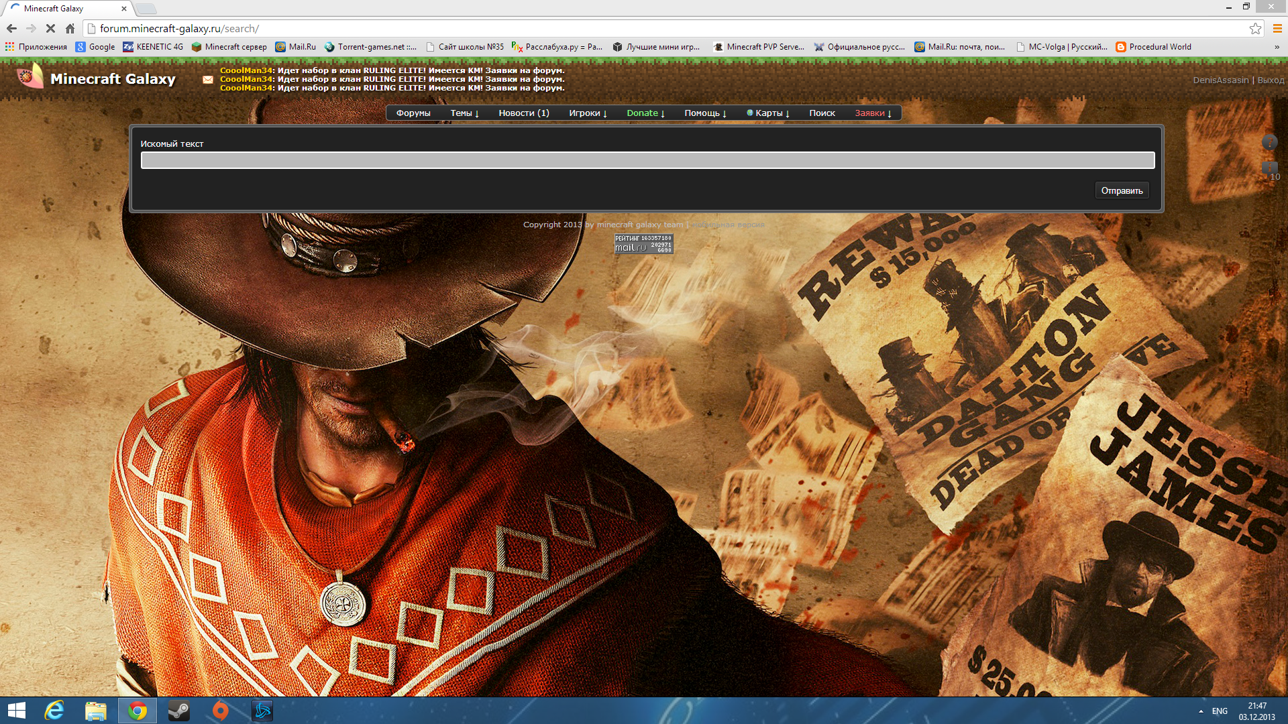Click the Выход logout link

click(1271, 80)
